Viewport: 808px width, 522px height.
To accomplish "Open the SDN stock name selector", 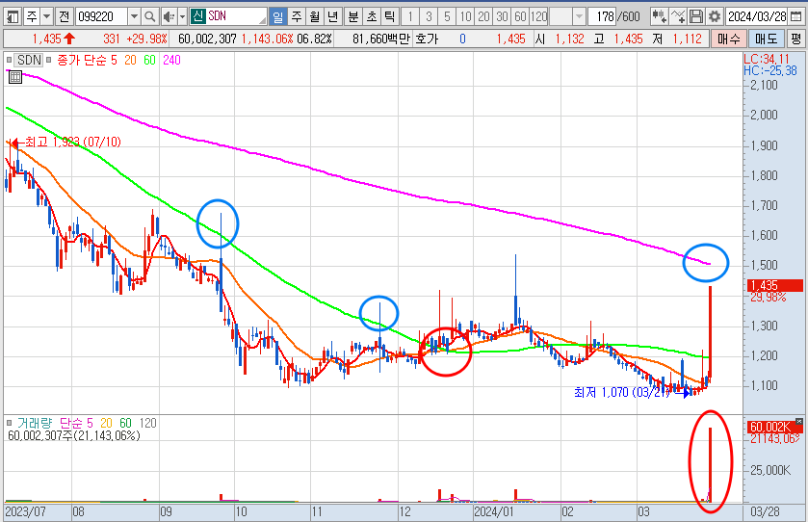I will (x=237, y=16).
